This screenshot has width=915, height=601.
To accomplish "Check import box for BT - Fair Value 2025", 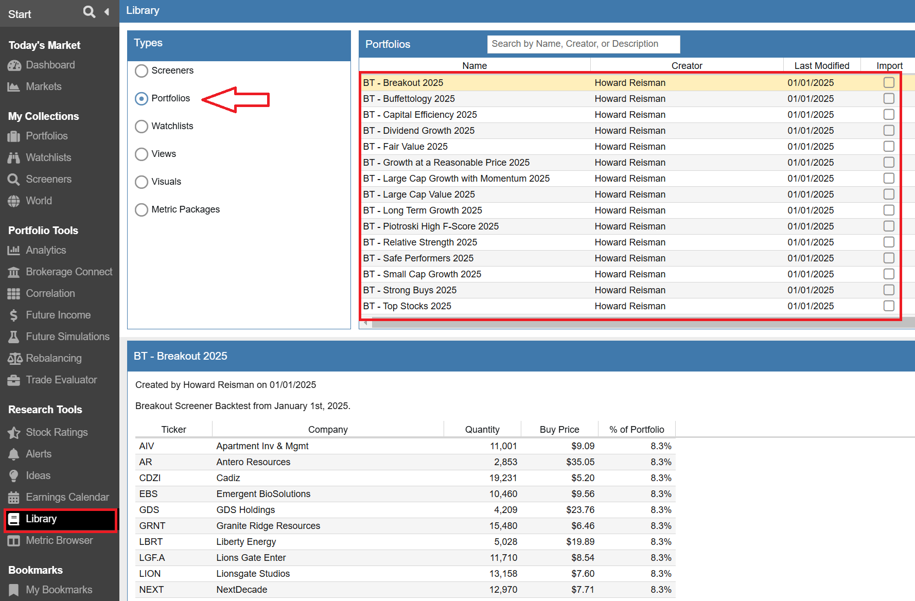I will (889, 147).
